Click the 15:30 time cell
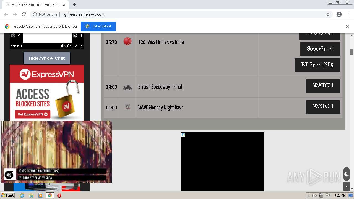 point(111,42)
